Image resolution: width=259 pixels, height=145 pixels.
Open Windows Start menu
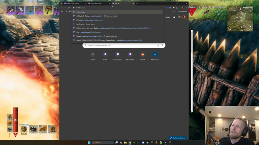(x=89, y=143)
